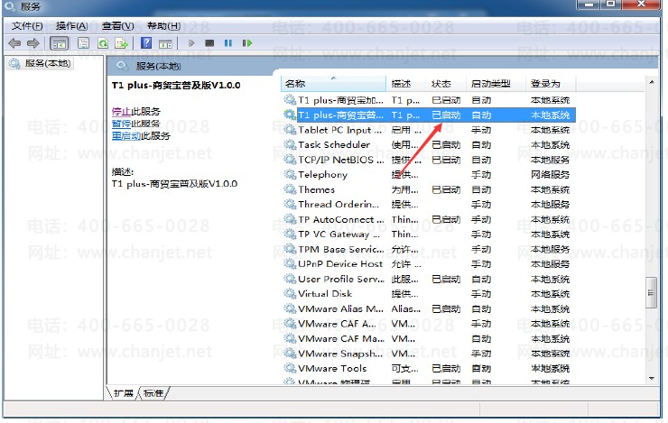Click the 重启动 service link
This screenshot has width=668, height=423.
(126, 136)
